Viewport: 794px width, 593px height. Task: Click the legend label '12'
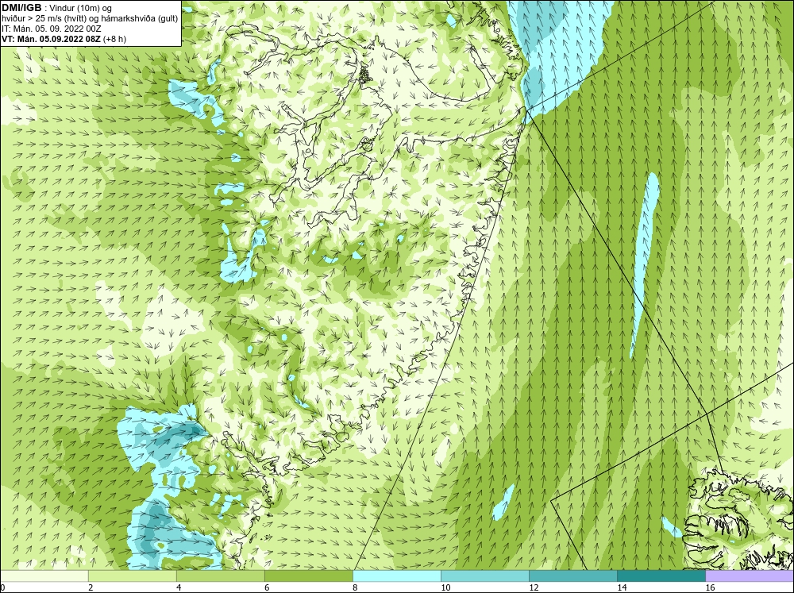tap(534, 587)
